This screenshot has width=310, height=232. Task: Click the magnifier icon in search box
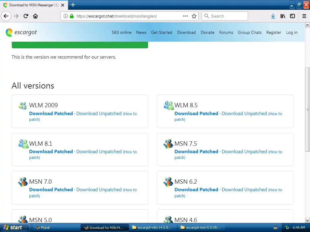206,16
